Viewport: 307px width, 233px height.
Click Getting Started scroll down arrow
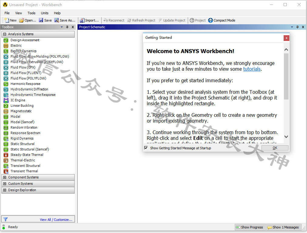pyautogui.click(x=286, y=137)
